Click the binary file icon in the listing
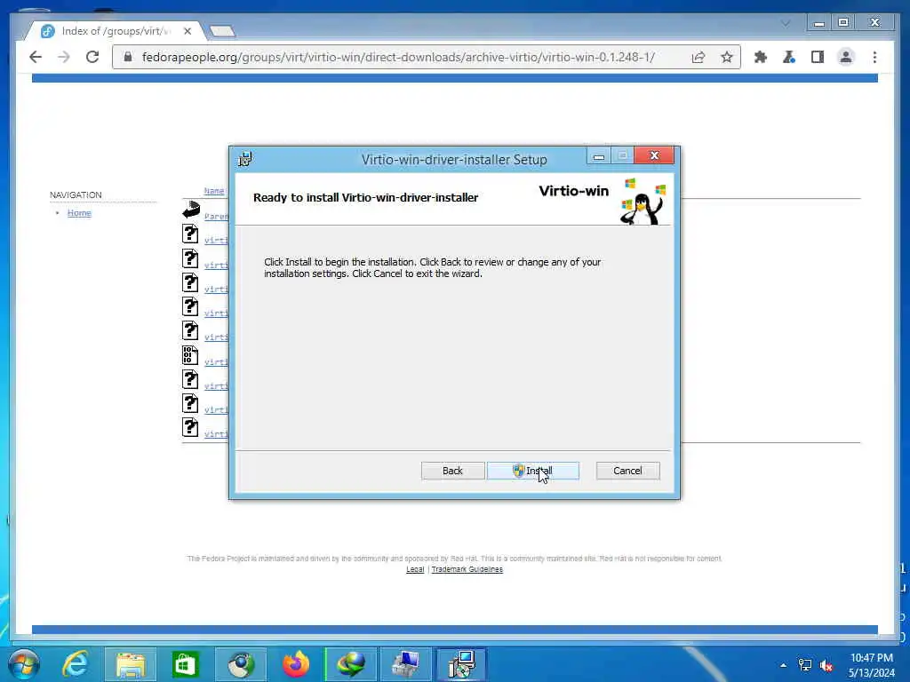Image resolution: width=910 pixels, height=682 pixels. click(x=190, y=355)
